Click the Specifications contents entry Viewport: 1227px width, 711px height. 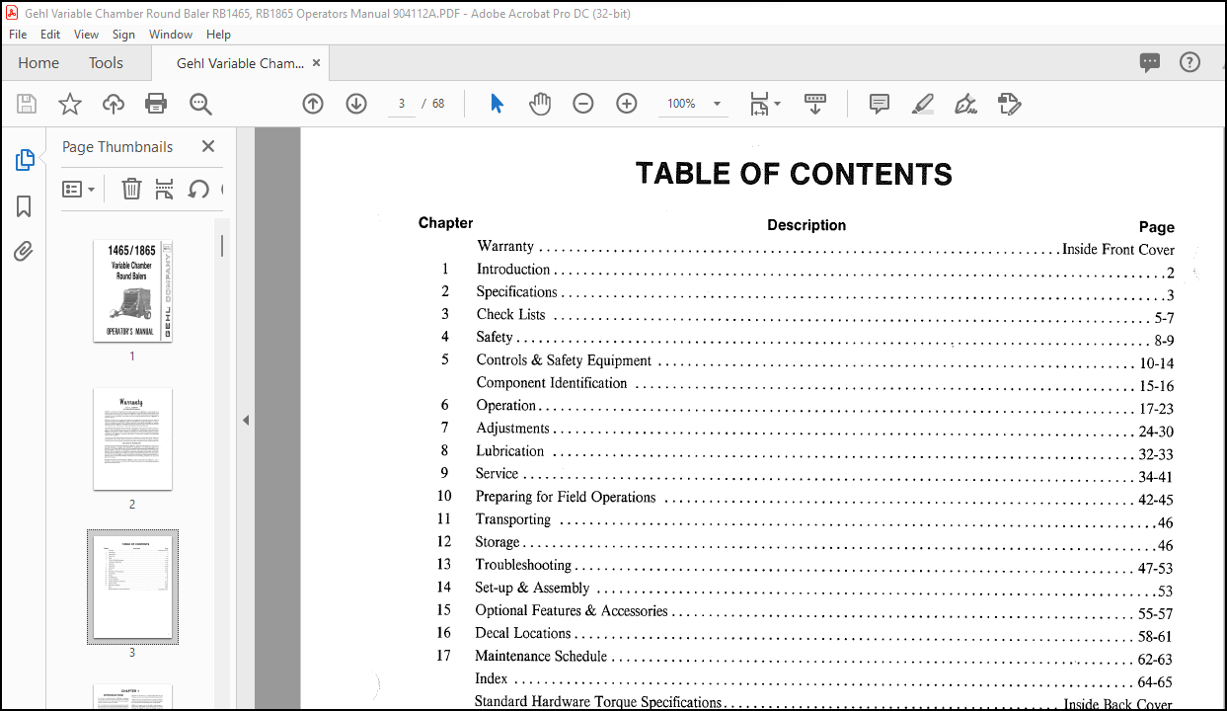point(516,292)
